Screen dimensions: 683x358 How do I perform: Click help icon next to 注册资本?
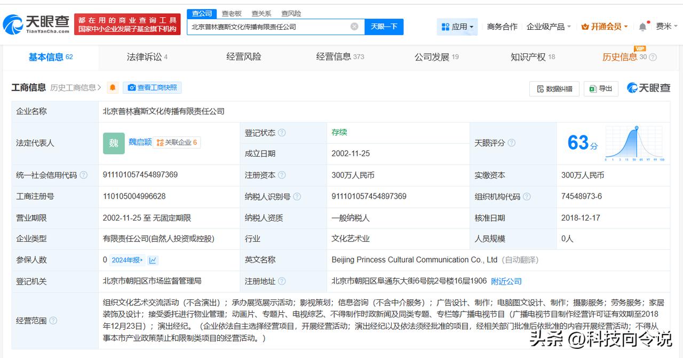point(282,175)
